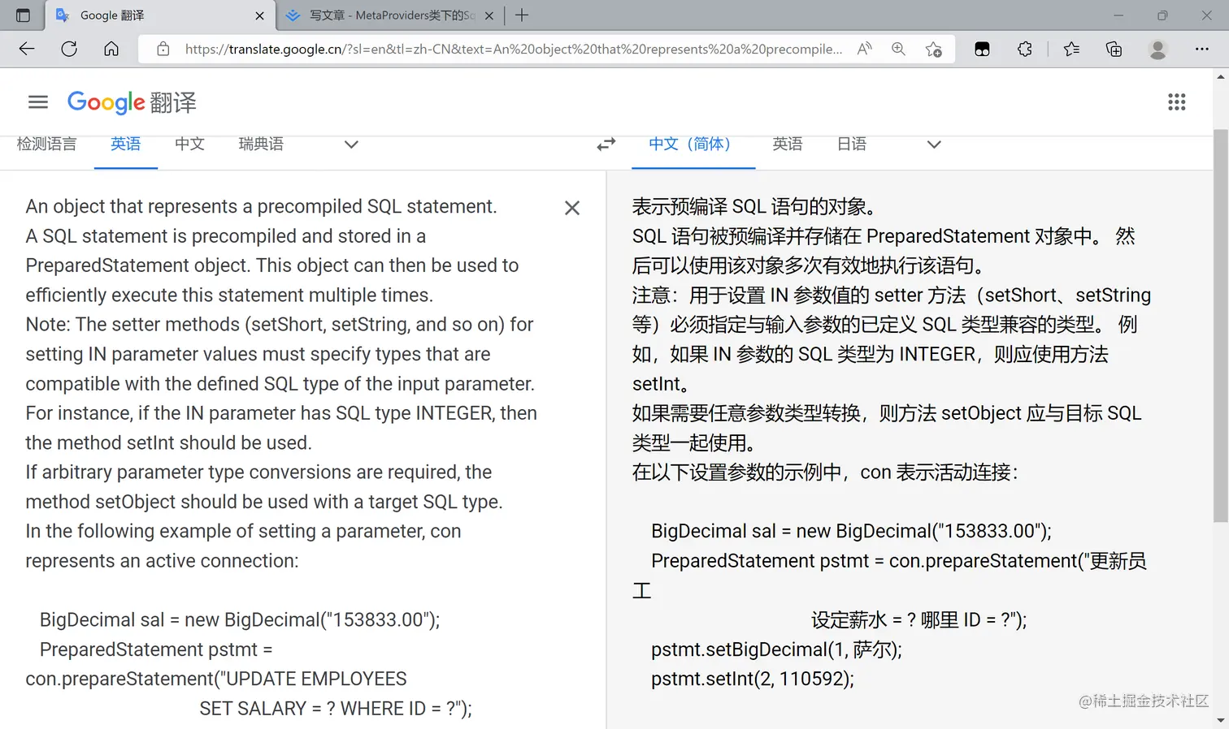This screenshot has width=1229, height=729.
Task: Close the 写文章 MetaProviders tab
Action: (489, 15)
